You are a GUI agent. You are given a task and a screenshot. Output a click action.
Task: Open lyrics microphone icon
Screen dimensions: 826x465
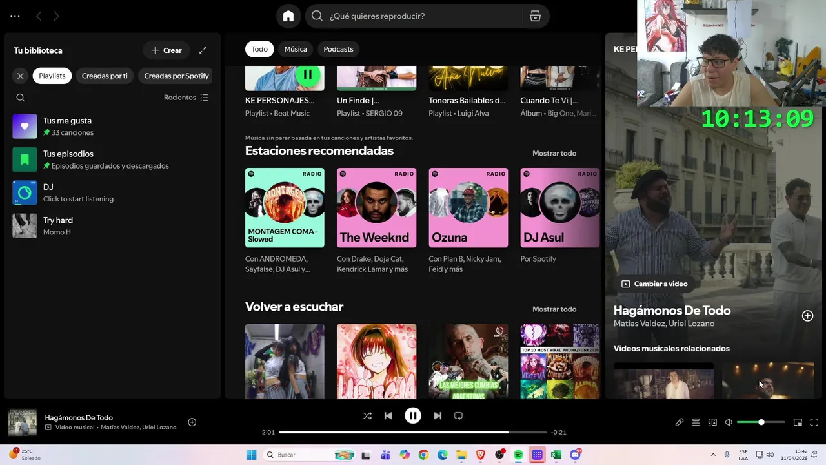[680, 422]
